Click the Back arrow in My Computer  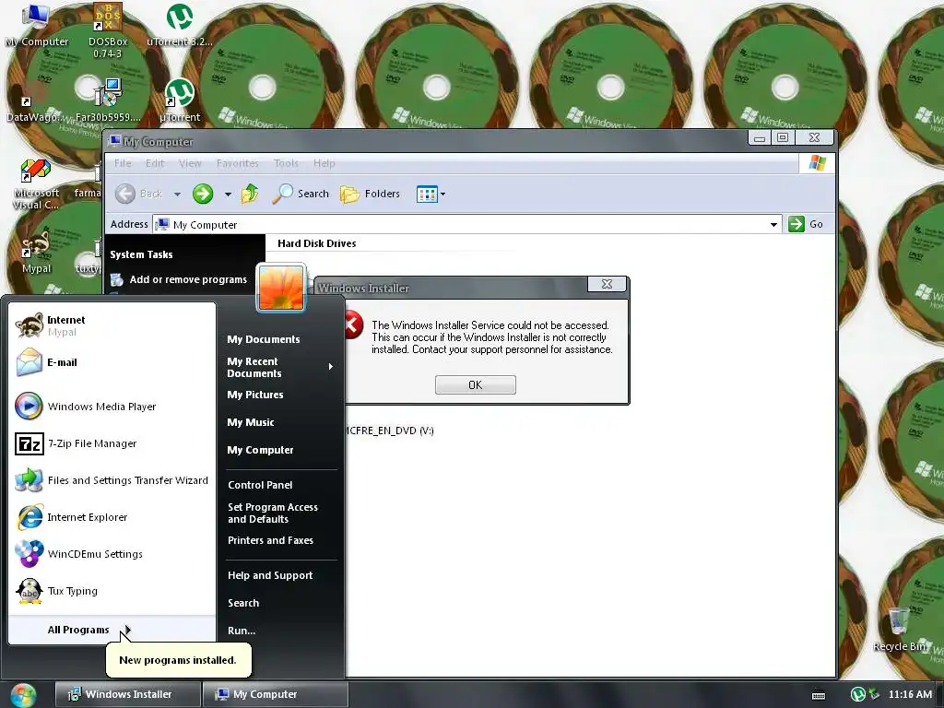click(139, 194)
